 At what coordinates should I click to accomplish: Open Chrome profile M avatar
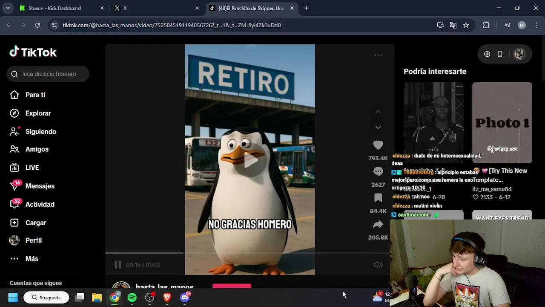[x=522, y=25]
